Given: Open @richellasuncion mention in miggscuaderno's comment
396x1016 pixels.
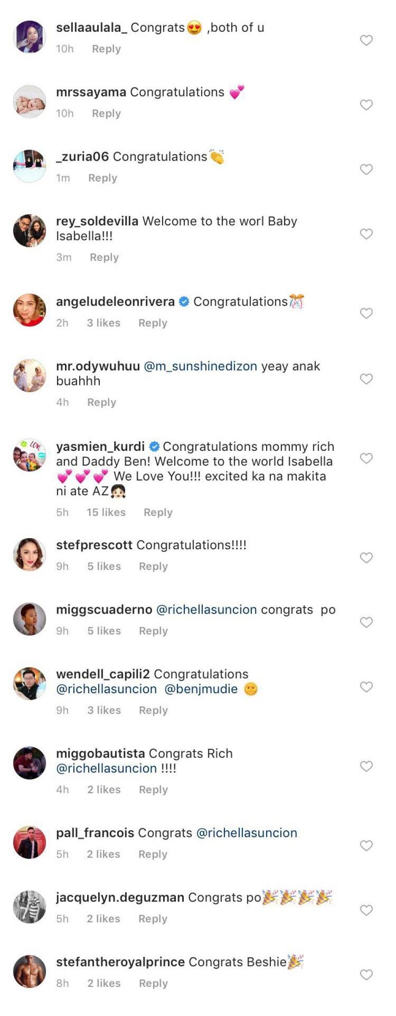Looking at the screenshot, I should [x=206, y=610].
